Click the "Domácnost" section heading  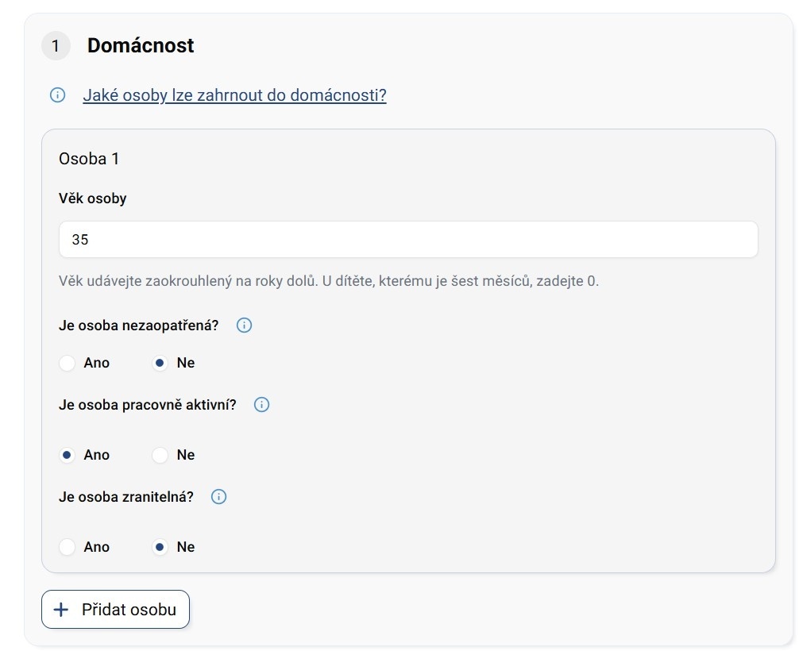tap(141, 46)
